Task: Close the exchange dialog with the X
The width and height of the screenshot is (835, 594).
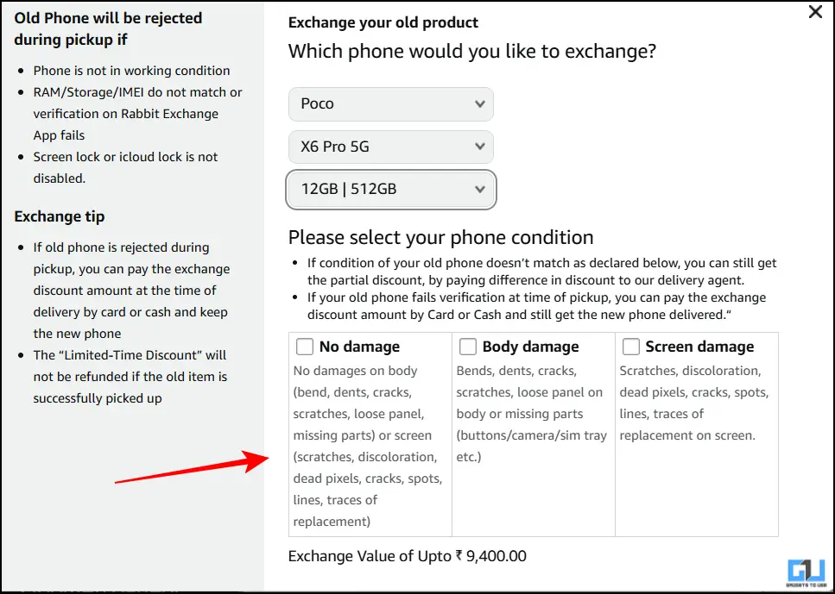Action: (x=814, y=12)
